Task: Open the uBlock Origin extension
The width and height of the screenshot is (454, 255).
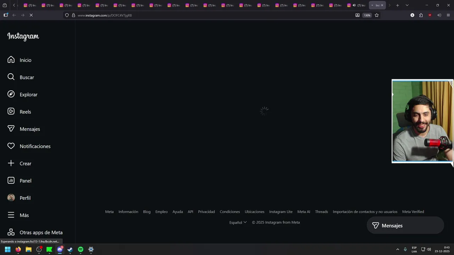Action: click(x=430, y=15)
